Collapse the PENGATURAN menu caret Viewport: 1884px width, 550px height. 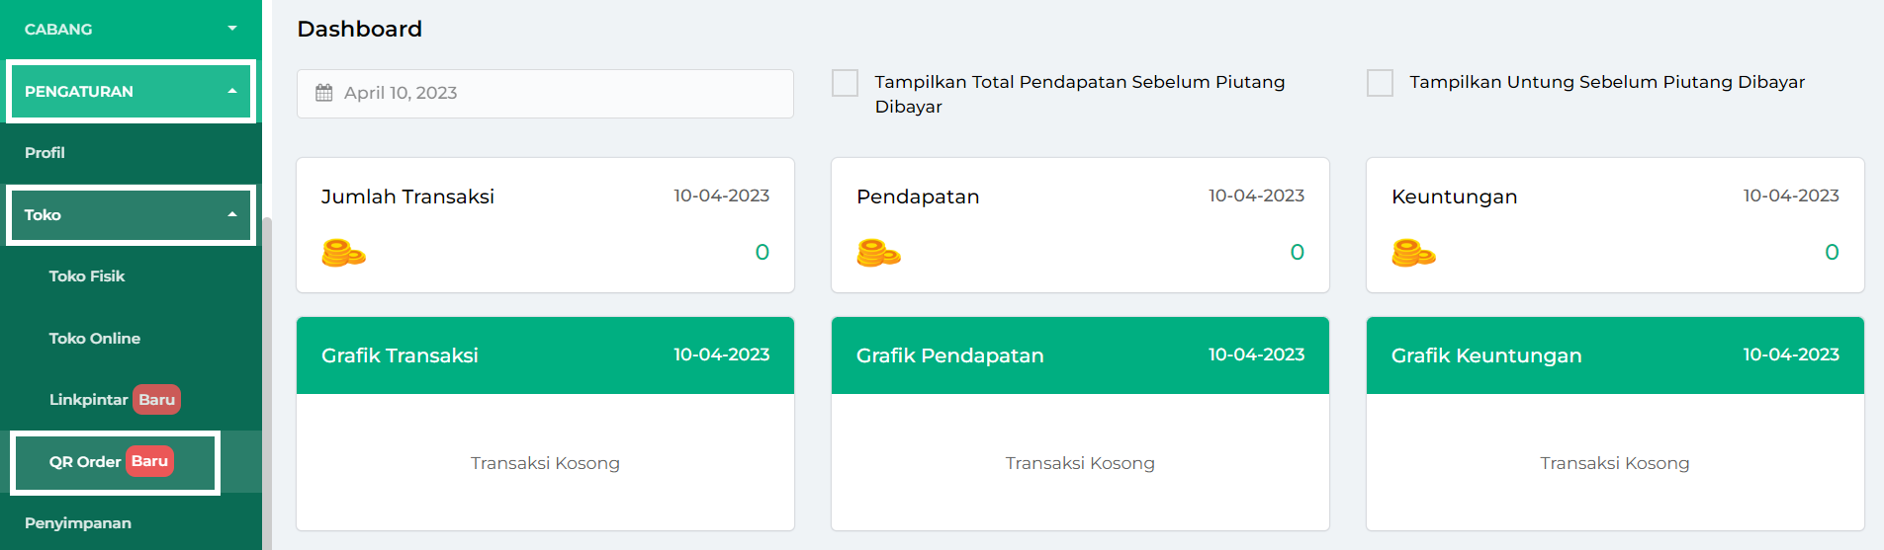pos(232,91)
